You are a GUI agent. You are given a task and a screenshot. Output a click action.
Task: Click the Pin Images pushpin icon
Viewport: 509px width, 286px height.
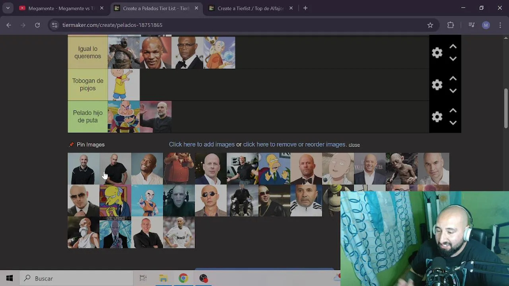tap(71, 145)
